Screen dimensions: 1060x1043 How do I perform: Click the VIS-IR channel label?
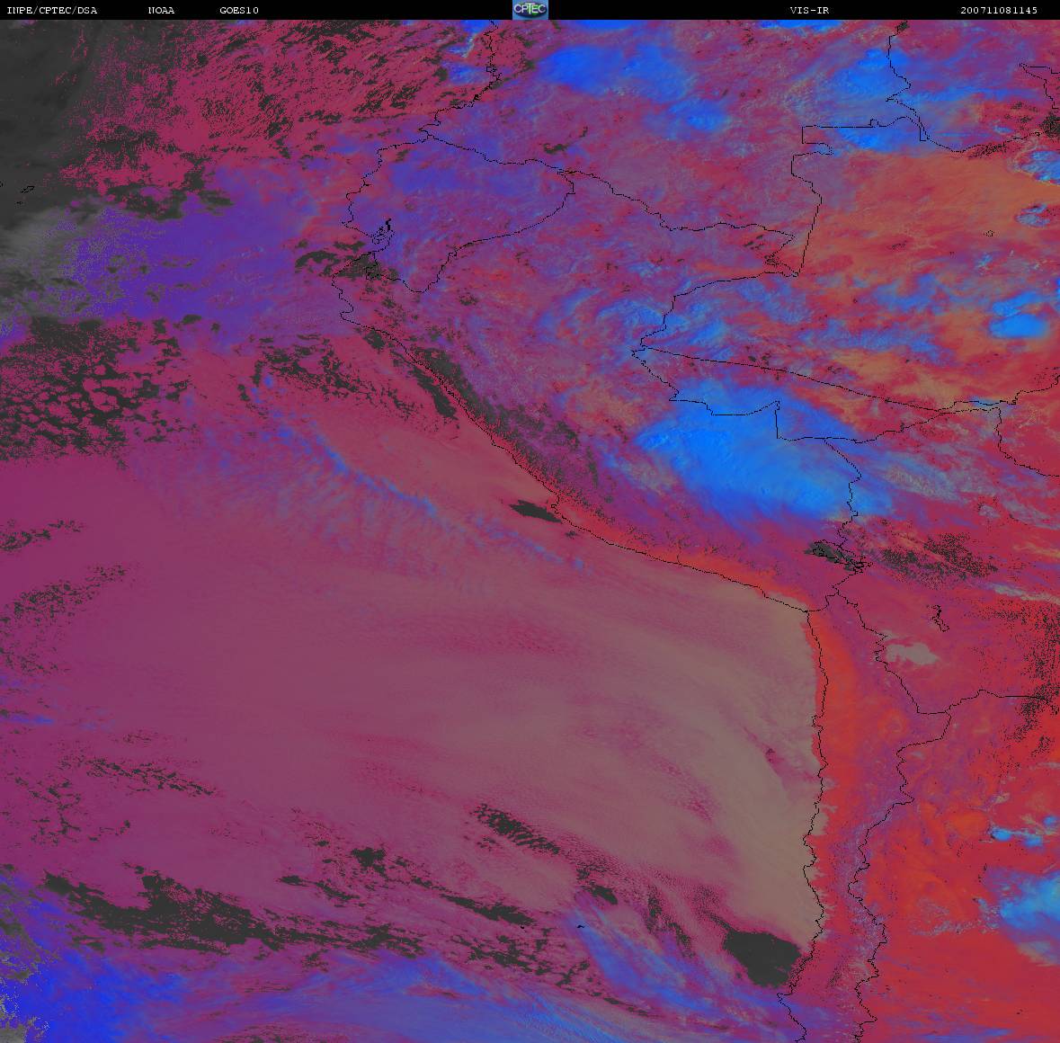coord(809,10)
